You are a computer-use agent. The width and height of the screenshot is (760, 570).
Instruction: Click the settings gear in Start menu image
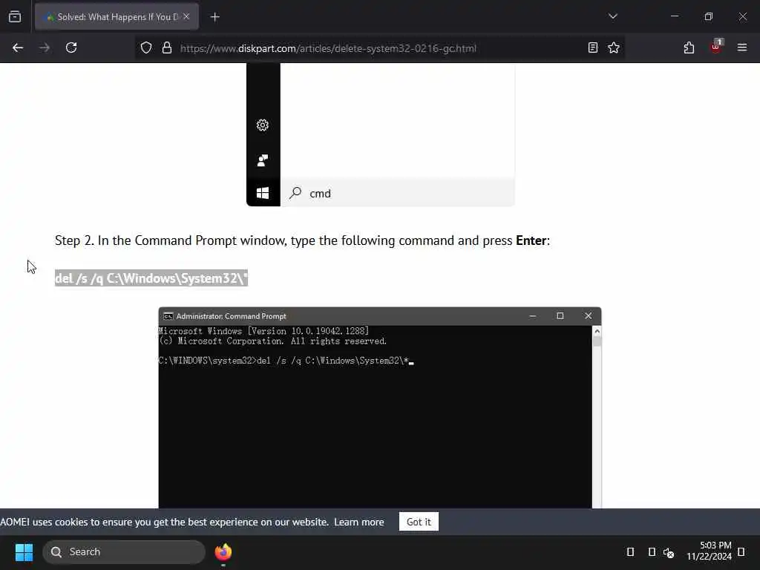(x=263, y=125)
